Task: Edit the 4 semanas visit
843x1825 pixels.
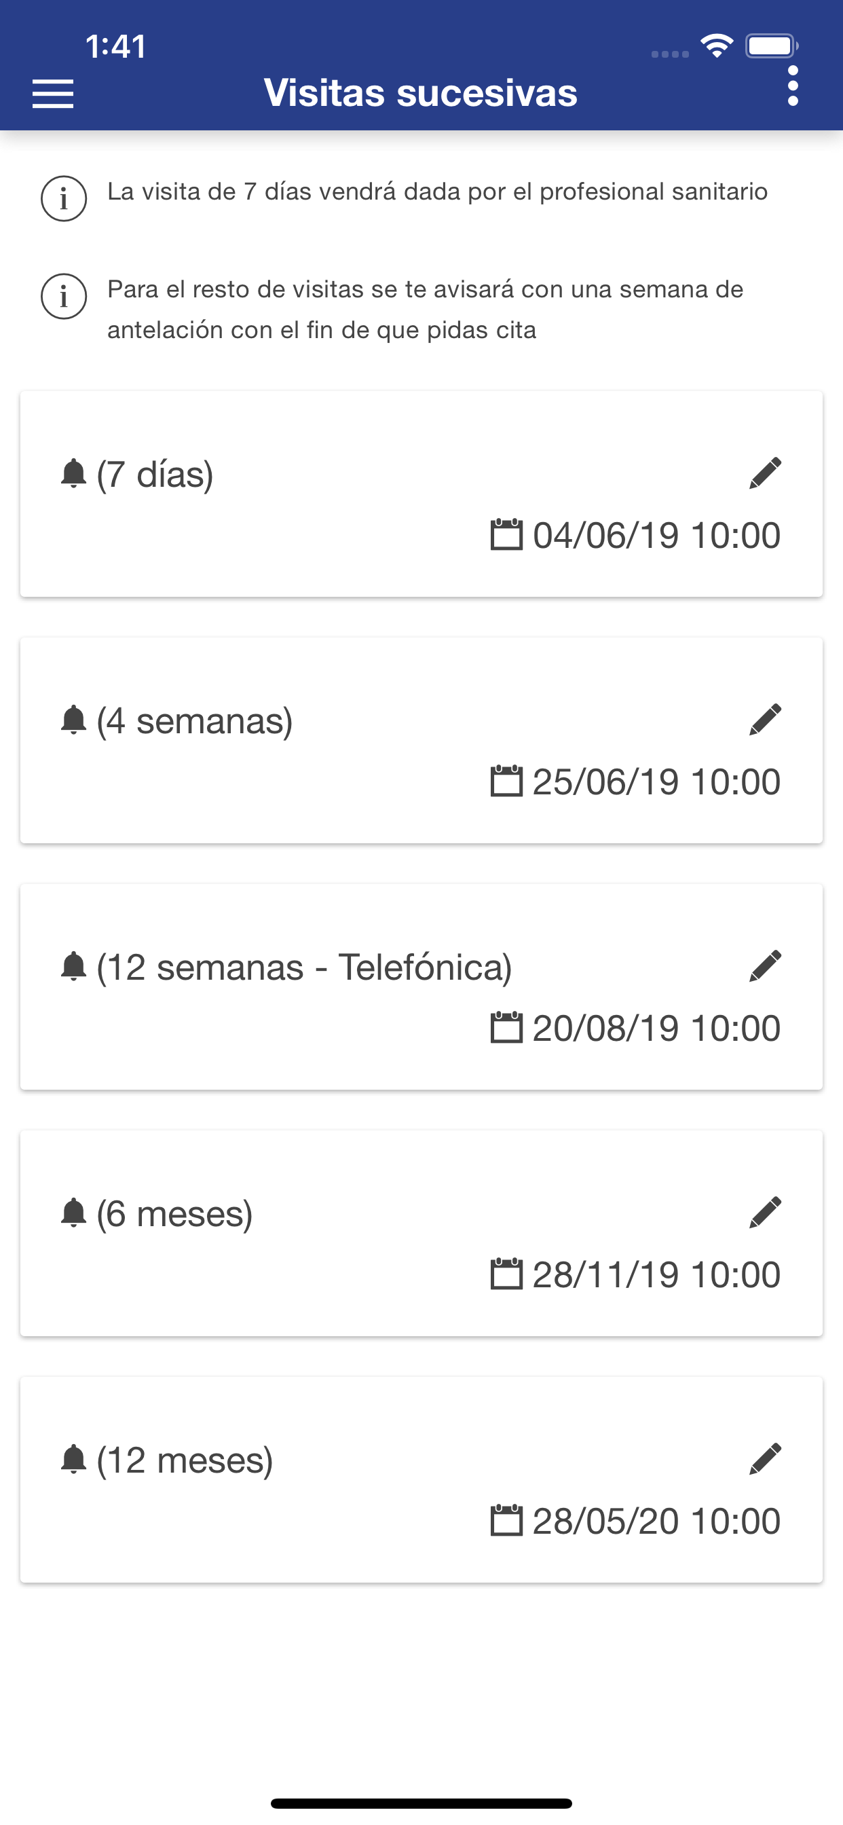Action: point(765,720)
